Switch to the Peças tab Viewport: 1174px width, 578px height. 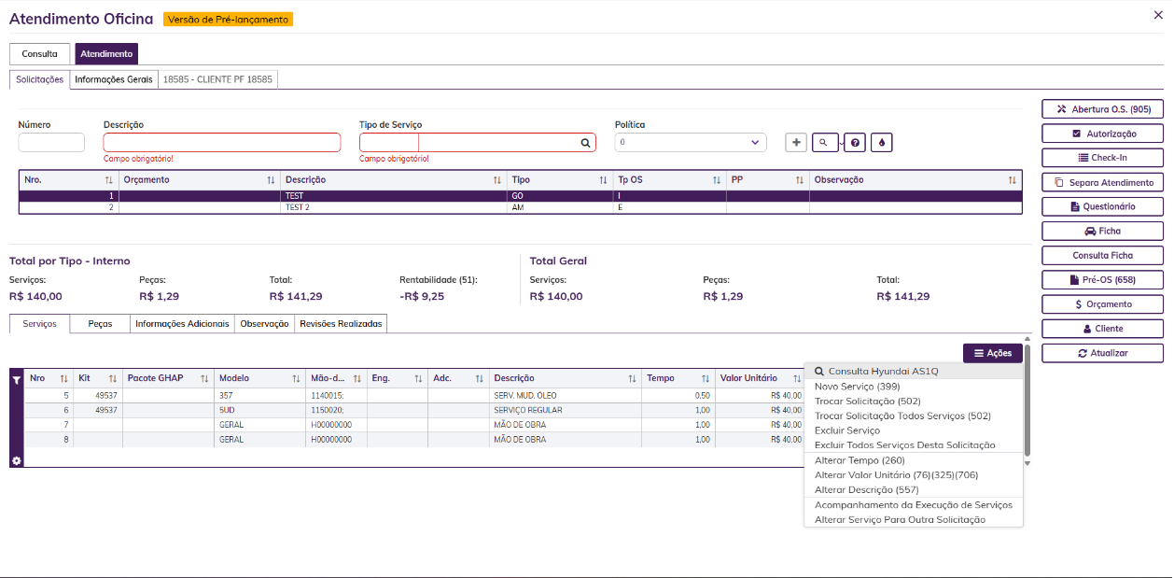pos(100,323)
